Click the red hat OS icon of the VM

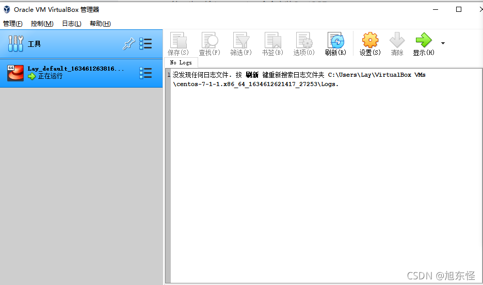15,73
